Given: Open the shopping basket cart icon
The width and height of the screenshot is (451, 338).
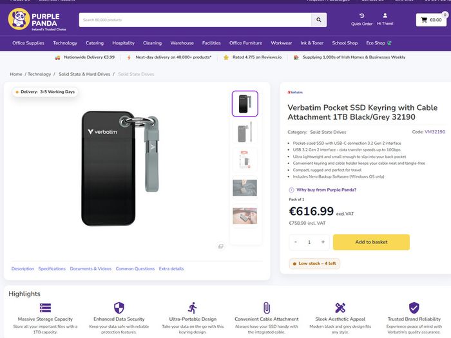Looking at the screenshot, I should point(424,20).
